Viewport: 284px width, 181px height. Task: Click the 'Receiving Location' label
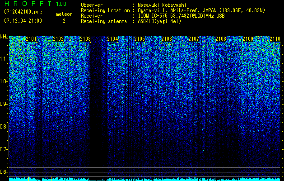(105, 10)
